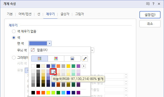Screen dimensions: 164x97
Task: Select the 색 radio button
Action: [x=14, y=38]
